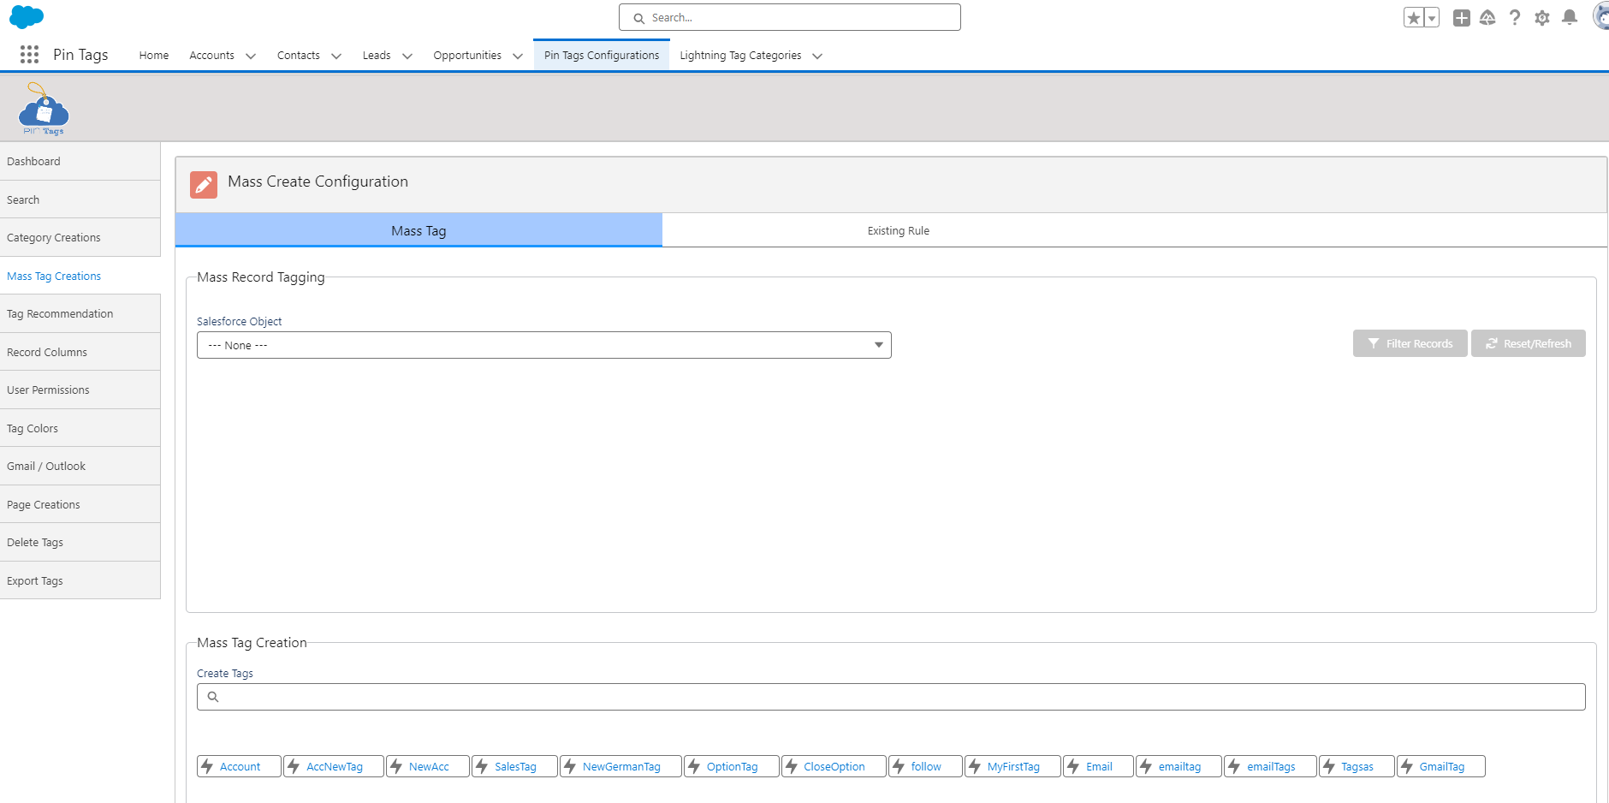Open the user profile avatar
This screenshot has height=803, width=1609.
coord(1600,16)
